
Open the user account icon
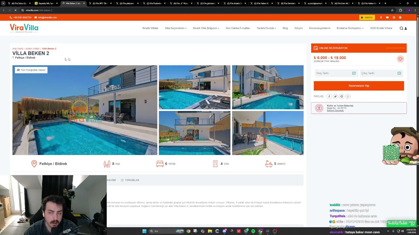(406, 28)
